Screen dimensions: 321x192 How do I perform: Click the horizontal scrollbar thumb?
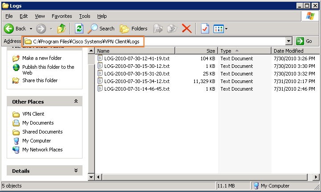(205, 177)
